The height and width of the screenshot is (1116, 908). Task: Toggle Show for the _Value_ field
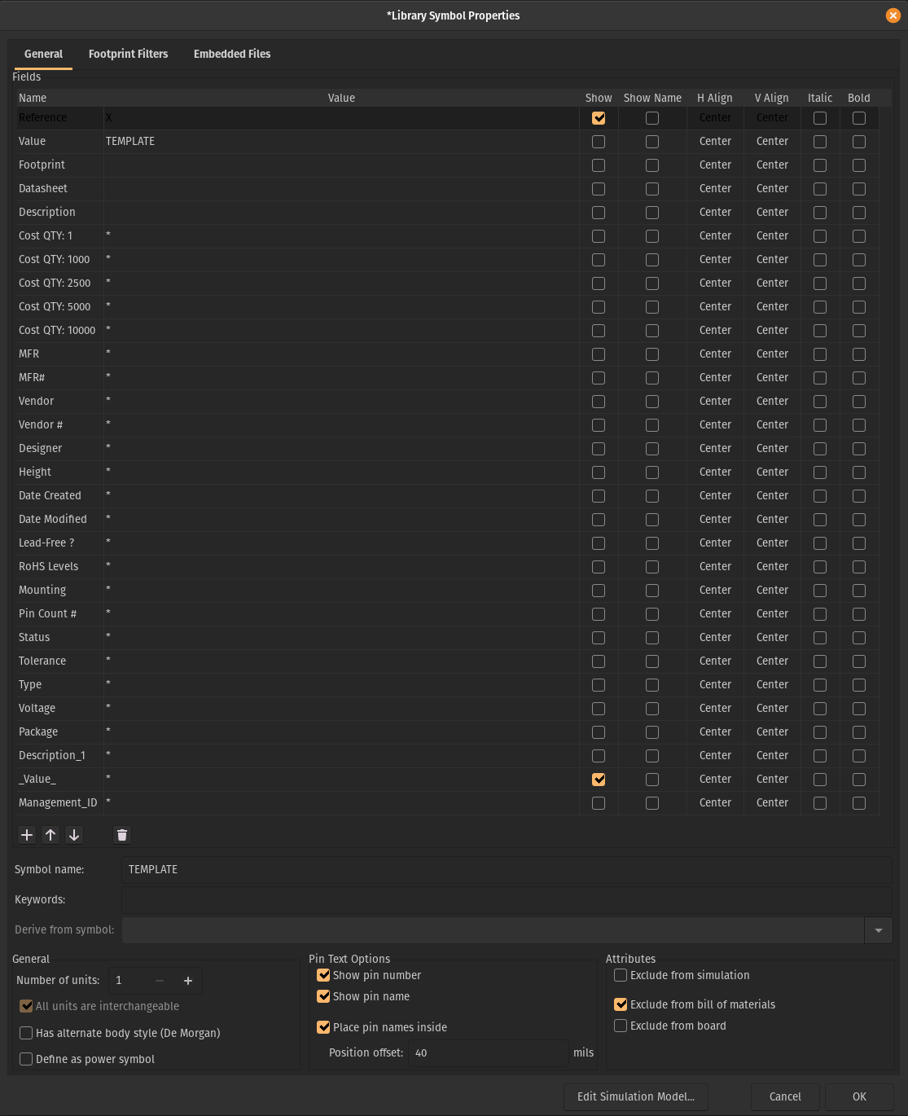pos(599,780)
